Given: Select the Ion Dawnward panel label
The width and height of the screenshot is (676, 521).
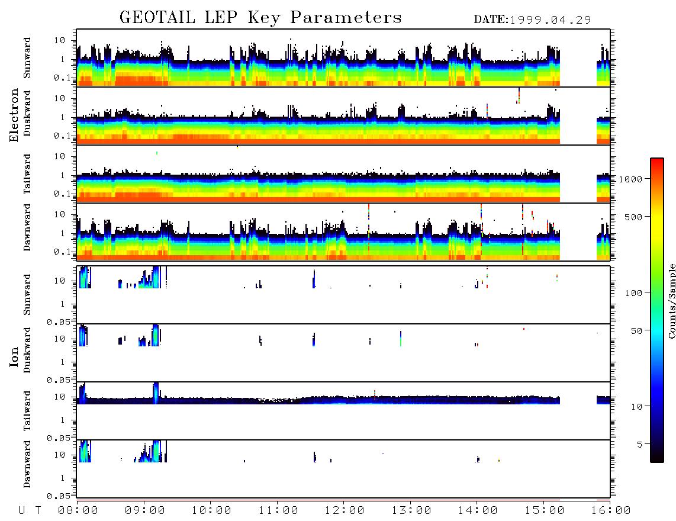Looking at the screenshot, I should [x=27, y=464].
